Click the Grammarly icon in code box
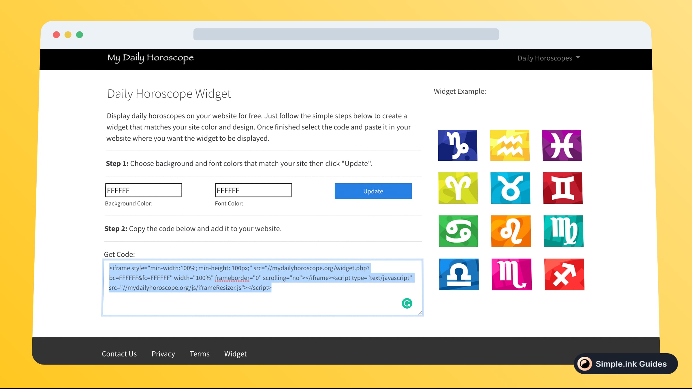Viewport: 692px width, 389px height. tap(407, 303)
